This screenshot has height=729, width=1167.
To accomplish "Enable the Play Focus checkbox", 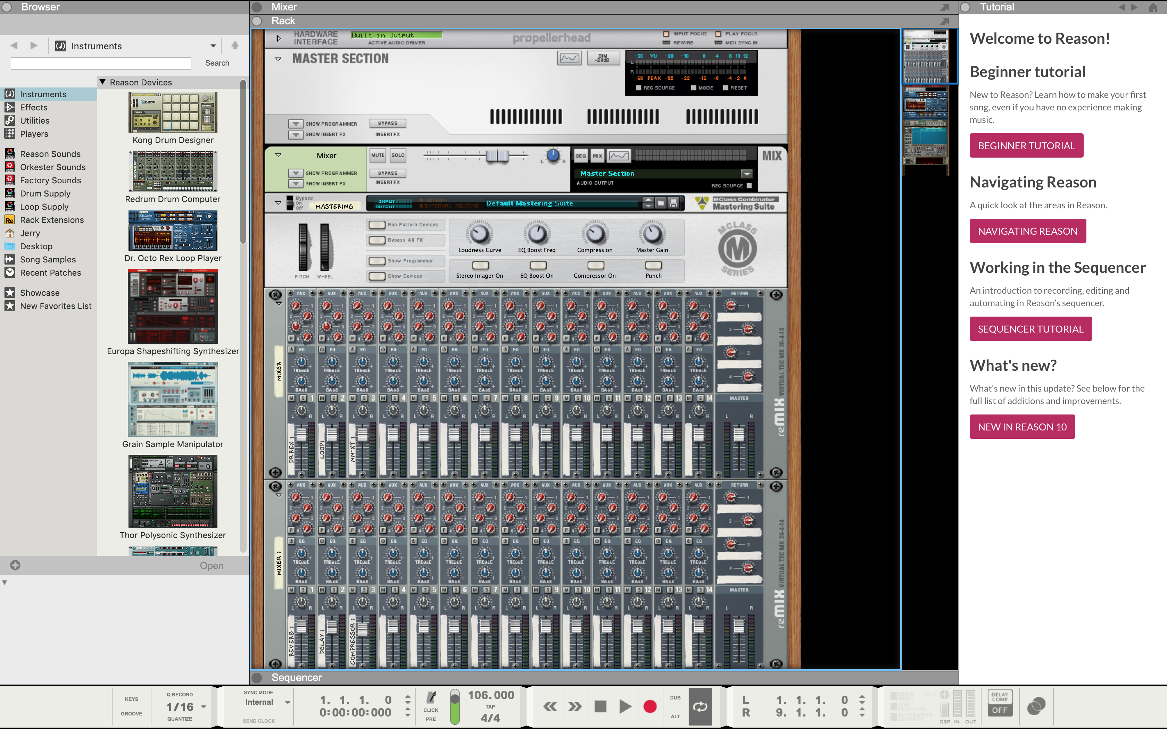I will tap(718, 34).
